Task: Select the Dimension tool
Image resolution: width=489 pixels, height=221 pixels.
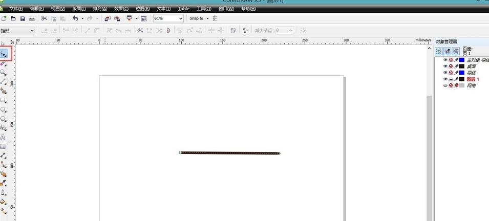Action: click(x=3, y=155)
